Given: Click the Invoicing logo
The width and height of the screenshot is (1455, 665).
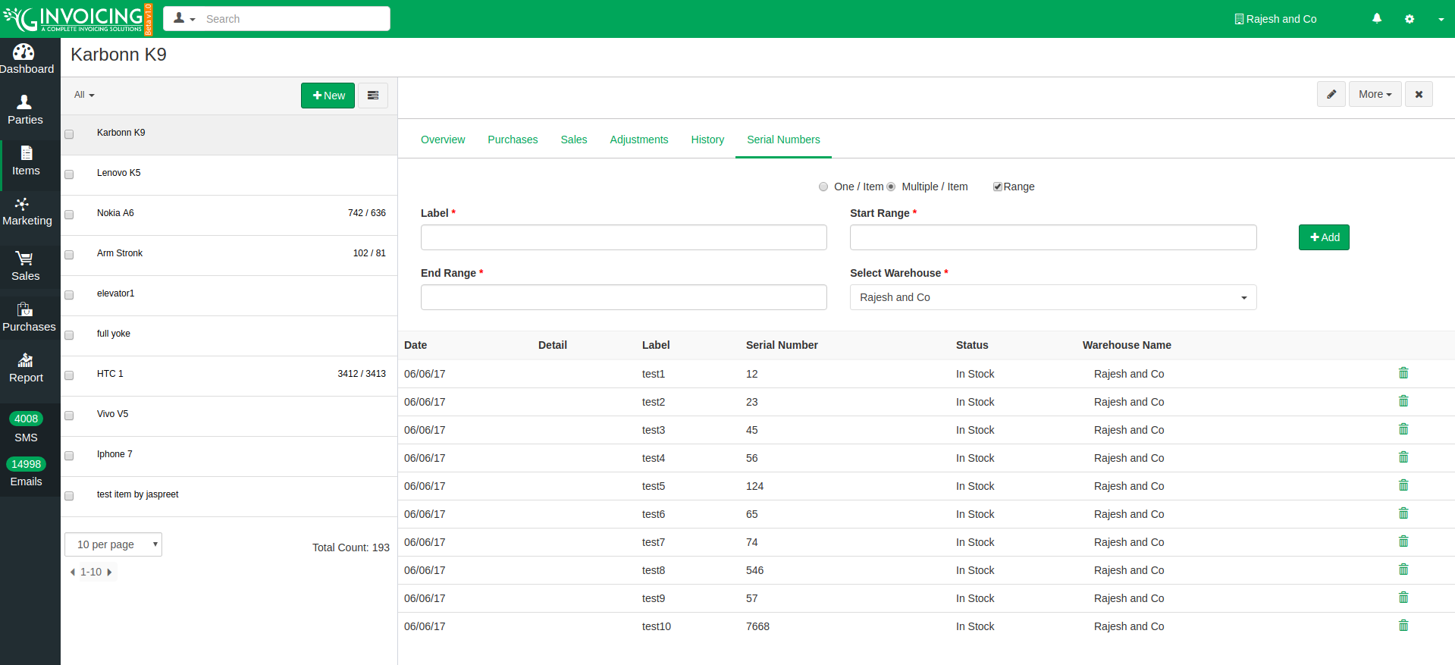Looking at the screenshot, I should pyautogui.click(x=77, y=19).
